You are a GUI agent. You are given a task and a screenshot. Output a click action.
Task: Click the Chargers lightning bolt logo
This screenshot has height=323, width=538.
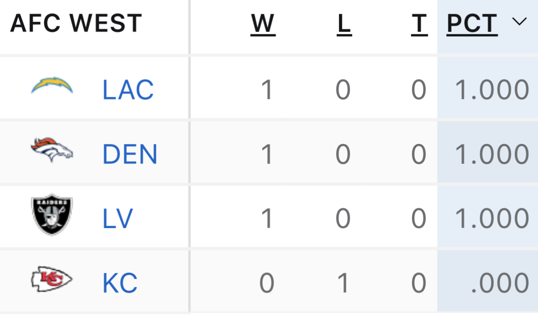click(52, 86)
